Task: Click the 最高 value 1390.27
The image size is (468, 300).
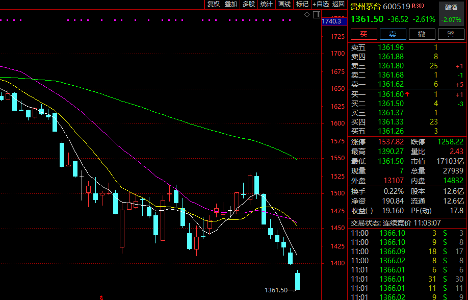Action: coord(391,152)
